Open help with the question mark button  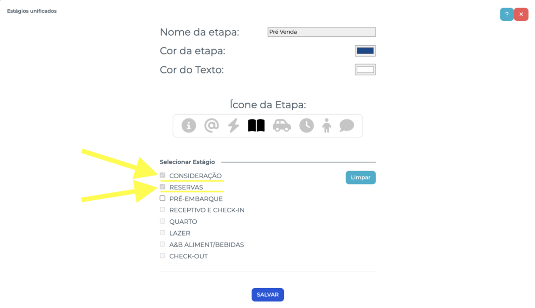[x=507, y=14]
